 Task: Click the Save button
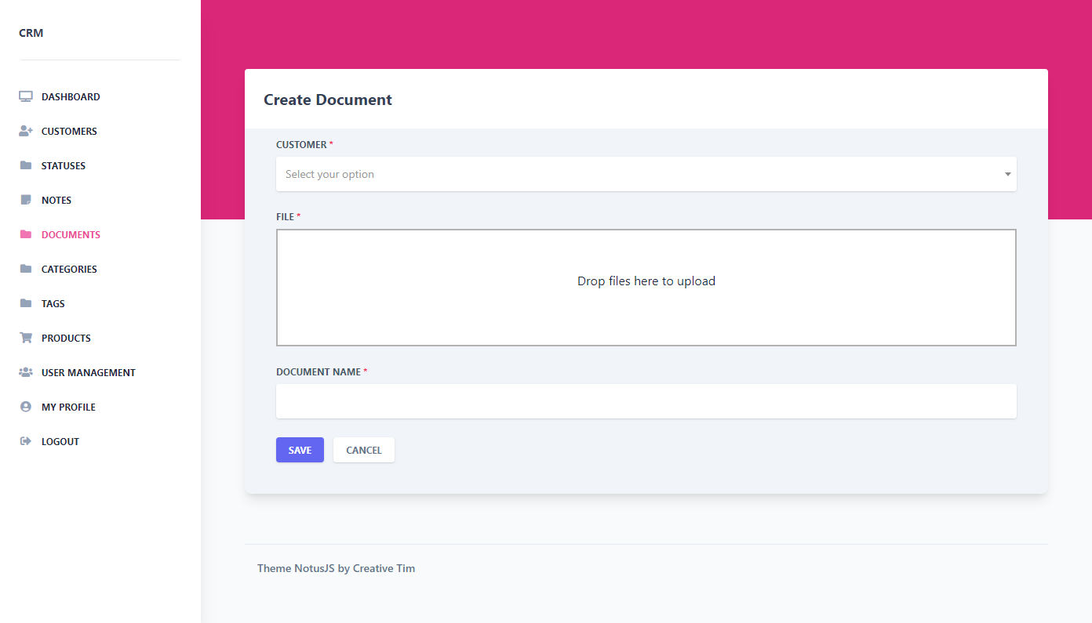300,450
